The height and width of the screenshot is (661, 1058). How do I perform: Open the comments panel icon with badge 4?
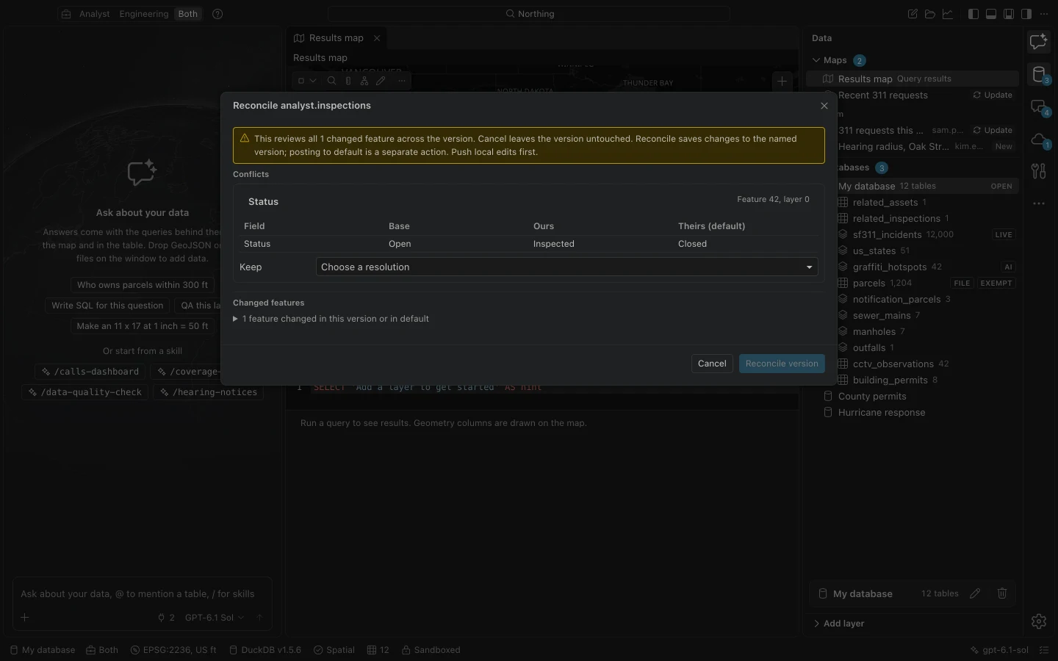click(x=1039, y=107)
